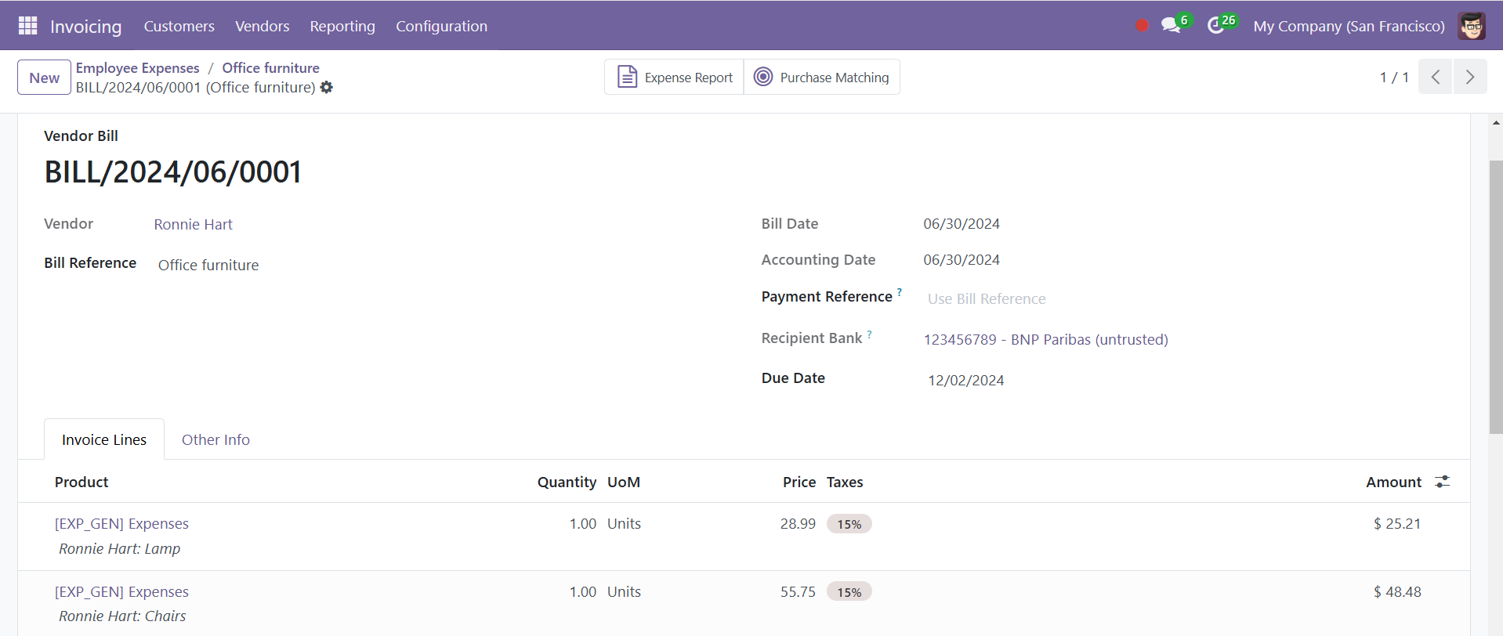
Task: Follow the Employee Expenses breadcrumb link
Action: coord(137,68)
